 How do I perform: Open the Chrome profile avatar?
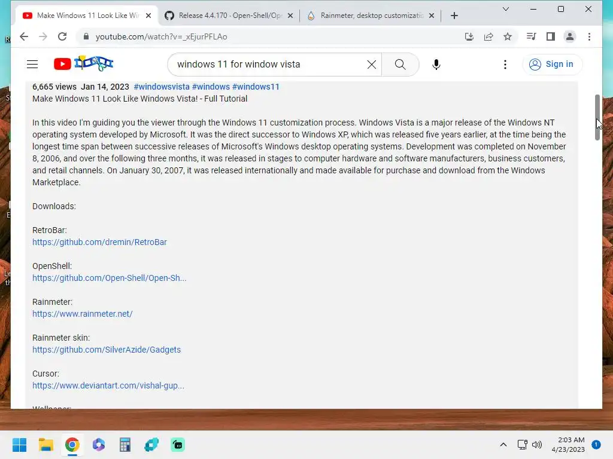point(570,36)
